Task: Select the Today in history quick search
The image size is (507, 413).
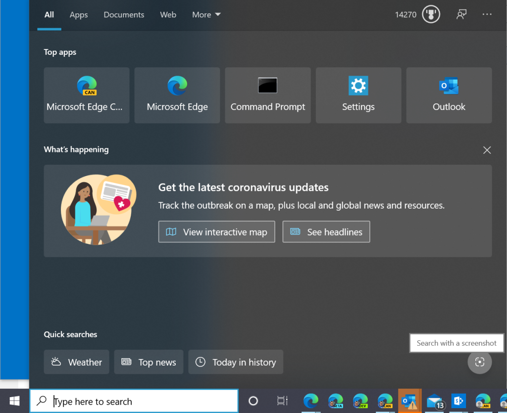Action: point(236,362)
